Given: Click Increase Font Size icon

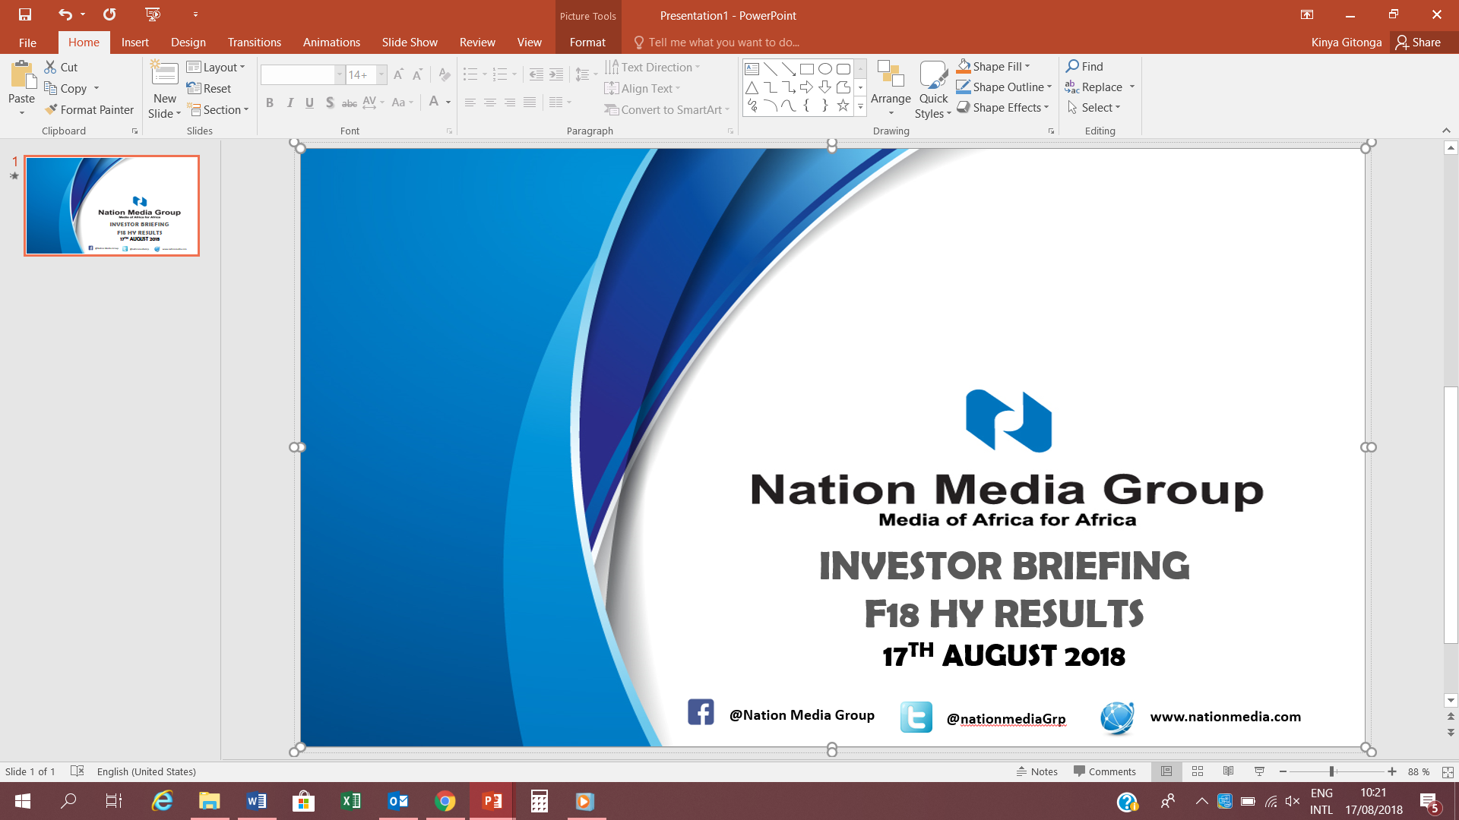Looking at the screenshot, I should point(398,74).
